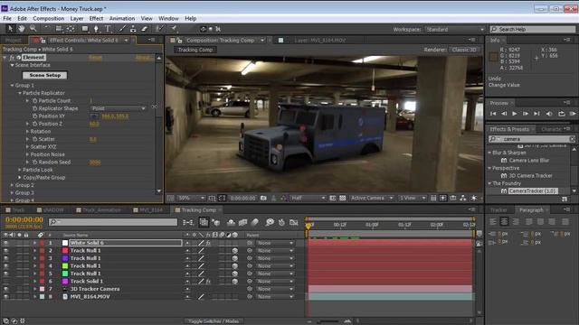
Task: Click the Scene Setup button
Action: point(44,75)
